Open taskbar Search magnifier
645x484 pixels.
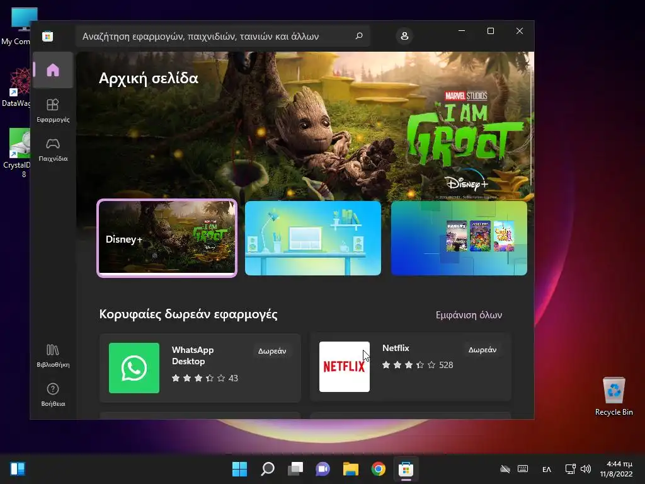click(267, 469)
